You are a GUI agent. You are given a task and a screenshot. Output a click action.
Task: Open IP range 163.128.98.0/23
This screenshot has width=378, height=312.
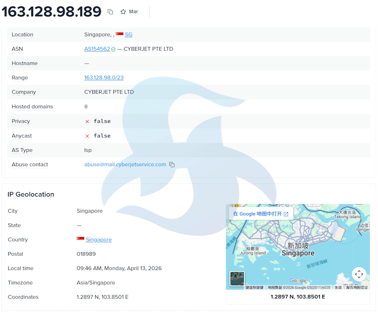(104, 78)
